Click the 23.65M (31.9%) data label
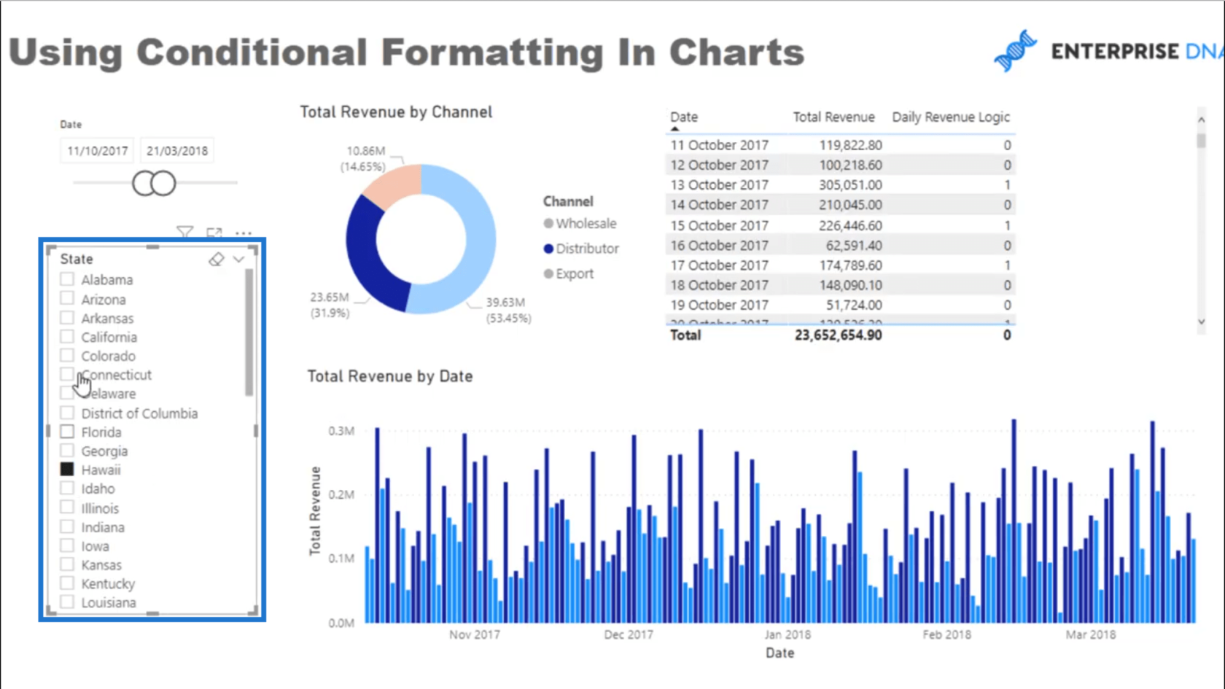This screenshot has height=689, width=1225. (x=330, y=305)
